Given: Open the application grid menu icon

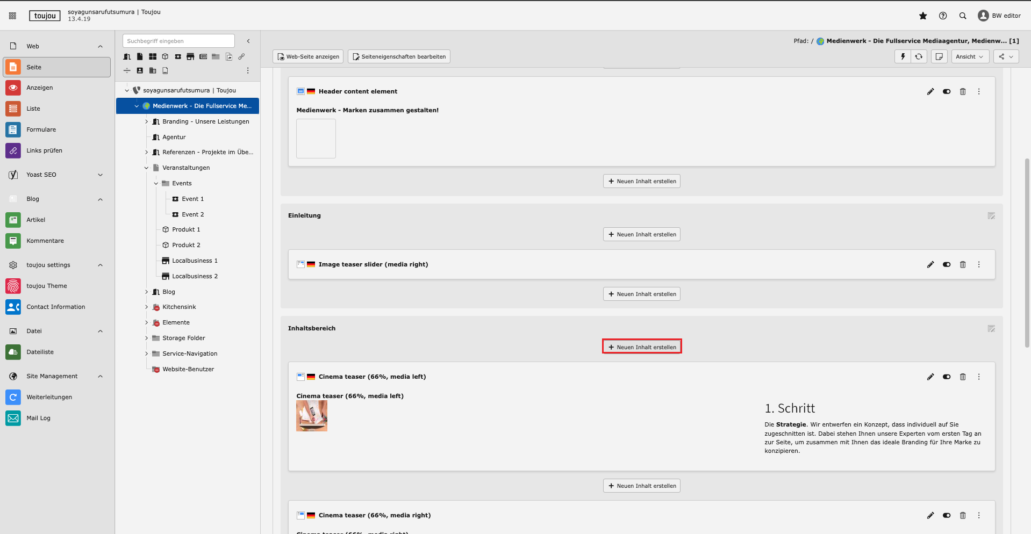Looking at the screenshot, I should coord(12,16).
